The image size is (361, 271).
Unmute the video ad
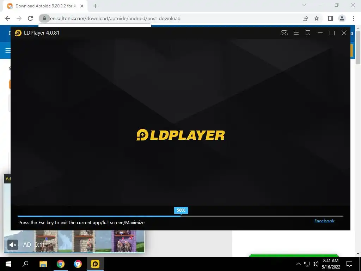tap(13, 245)
